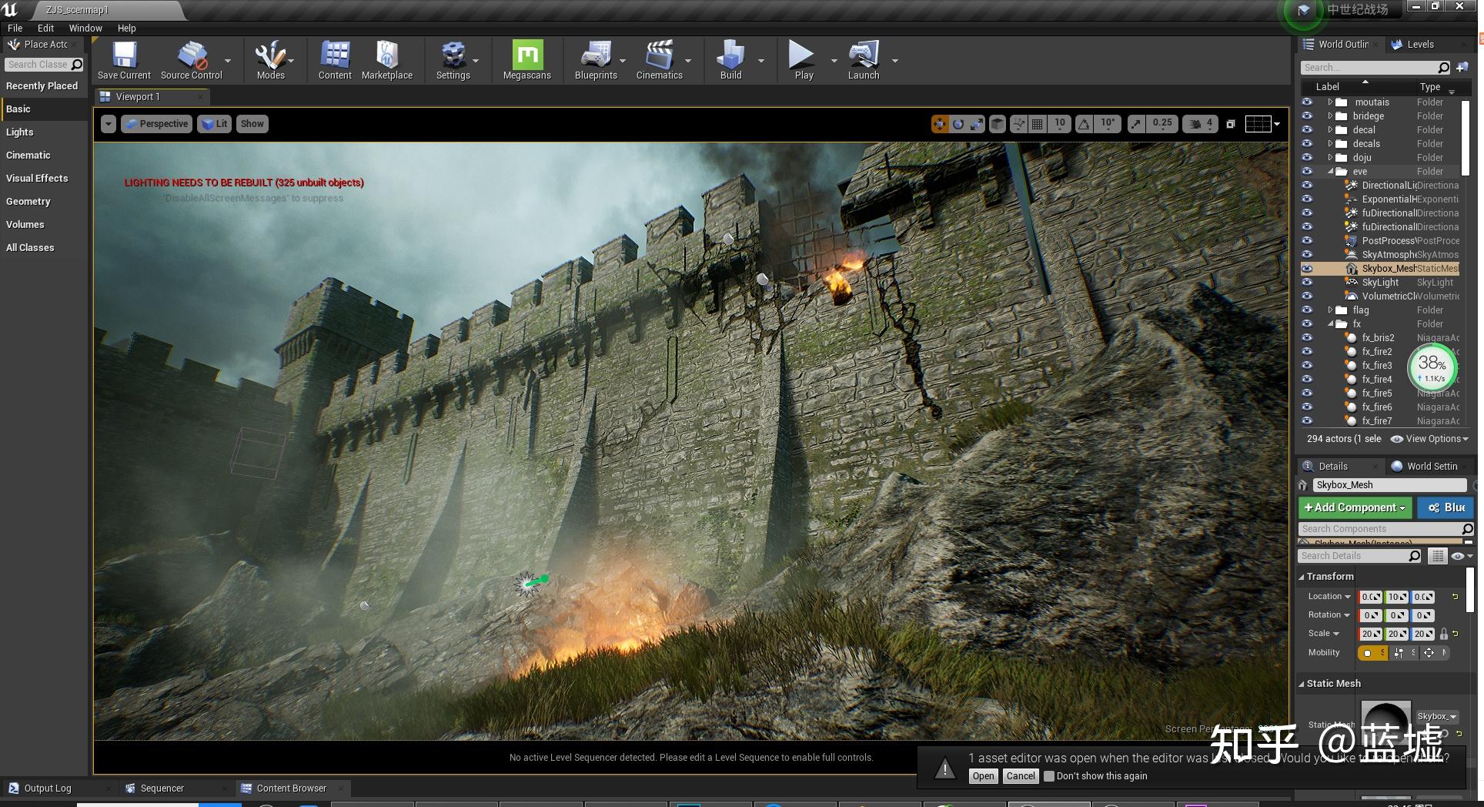This screenshot has height=807, width=1484.
Task: Select the Visual Effects category
Action: click(37, 178)
